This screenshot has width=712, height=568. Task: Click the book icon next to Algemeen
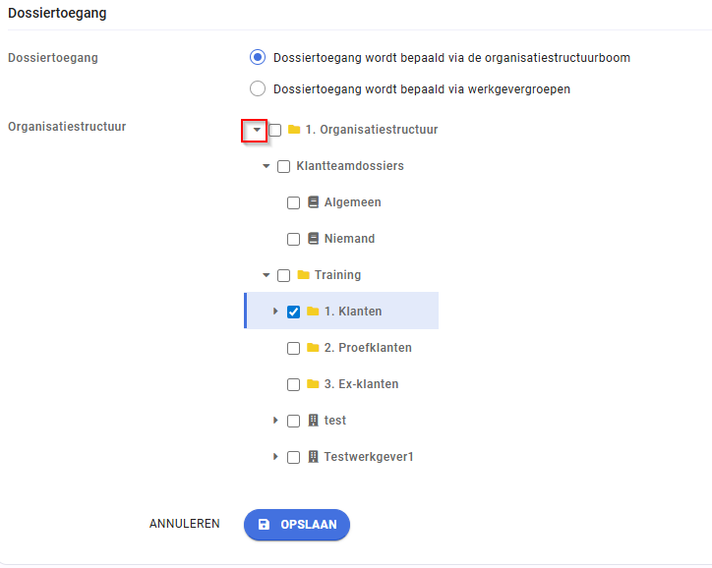coord(314,201)
